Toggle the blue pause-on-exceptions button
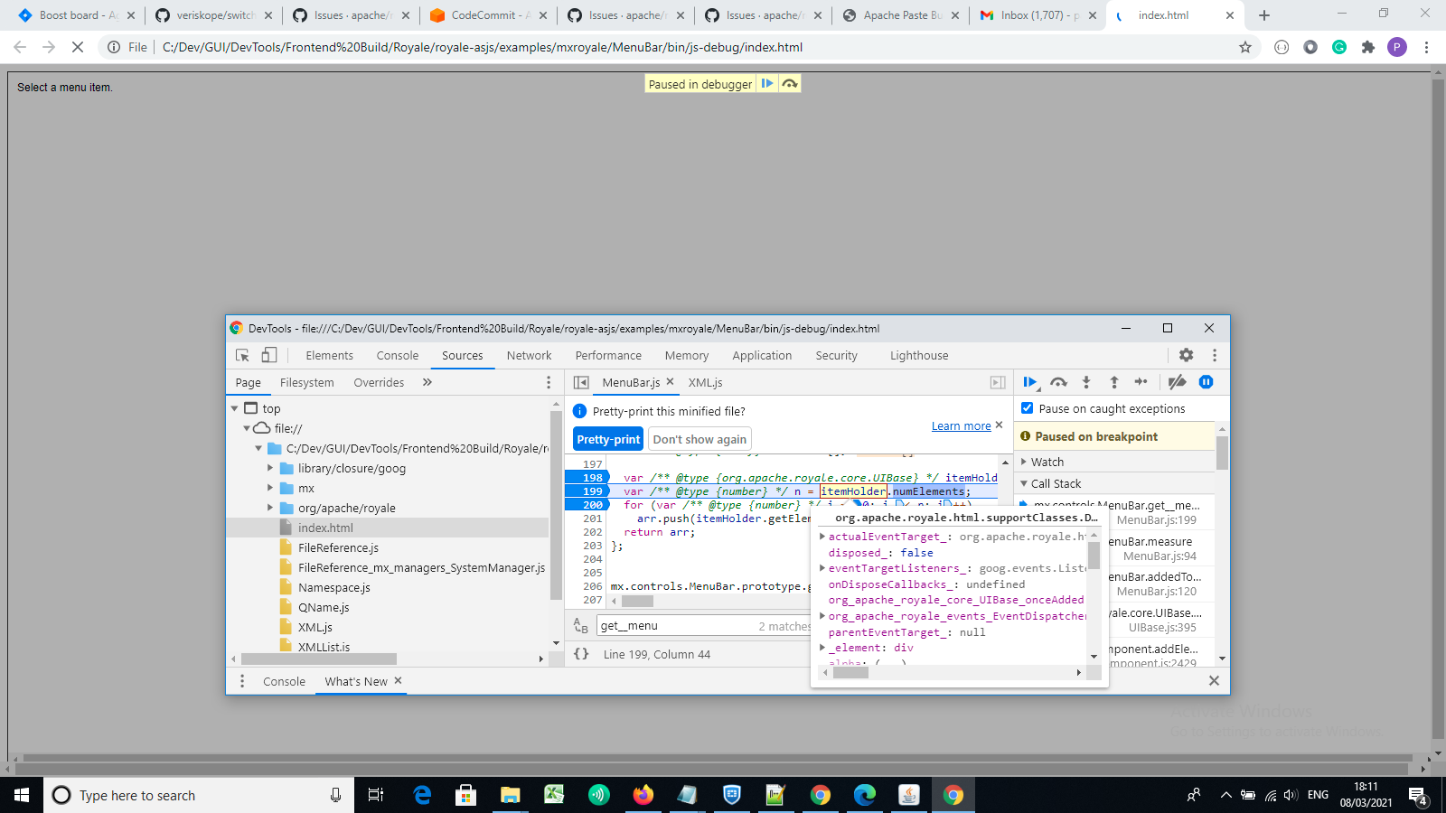The height and width of the screenshot is (813, 1446). [x=1206, y=382]
